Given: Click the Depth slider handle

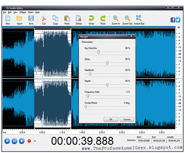Looking at the screenshot, I should point(107,85).
